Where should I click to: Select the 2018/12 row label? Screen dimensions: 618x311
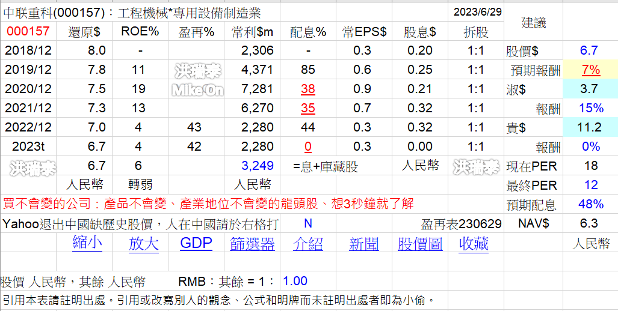click(x=28, y=50)
